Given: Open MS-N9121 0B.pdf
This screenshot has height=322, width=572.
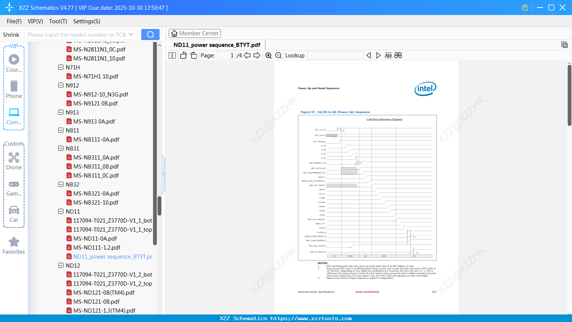Looking at the screenshot, I should [95, 103].
